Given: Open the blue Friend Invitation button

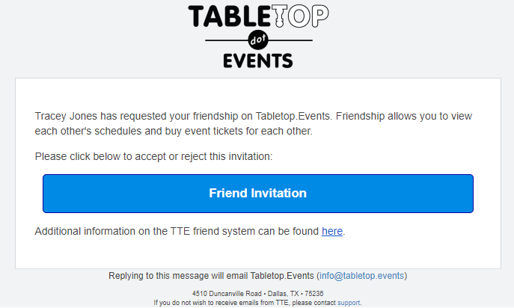Looking at the screenshot, I should click(x=258, y=194).
